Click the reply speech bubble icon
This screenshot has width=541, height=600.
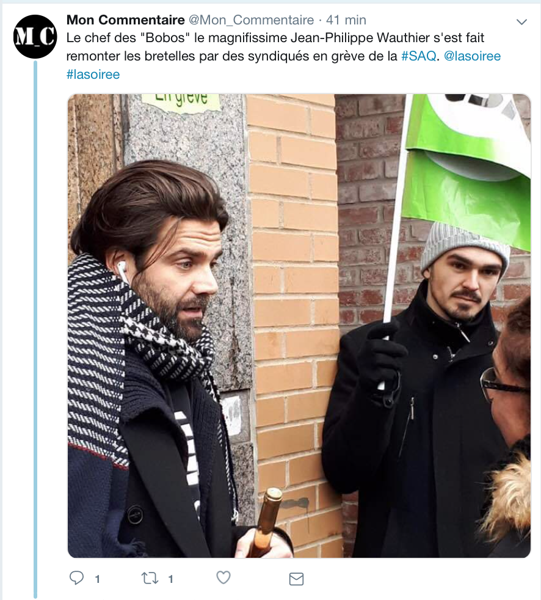click(x=76, y=578)
